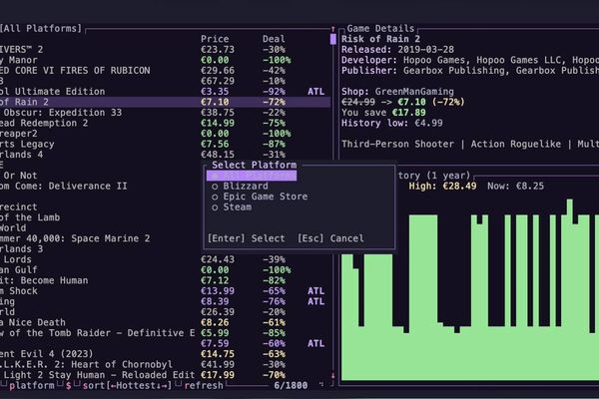
Task: Click the 'High: €28.49' chart label
Action: point(442,186)
